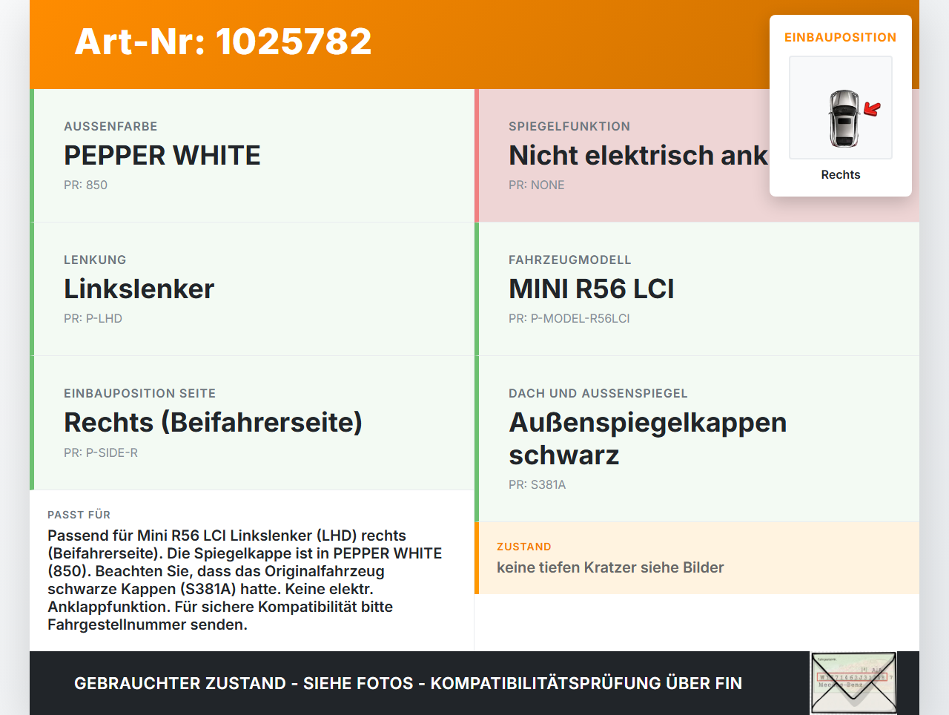Click the PR: P-LHD code
Screen dimensions: 949x715
(x=93, y=318)
